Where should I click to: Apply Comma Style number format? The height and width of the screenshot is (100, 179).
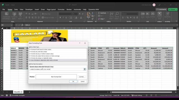(x=131, y=17)
